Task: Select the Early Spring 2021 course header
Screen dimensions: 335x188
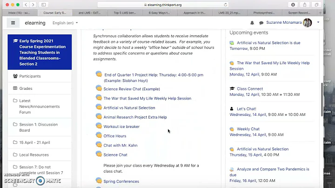Action: click(40, 52)
